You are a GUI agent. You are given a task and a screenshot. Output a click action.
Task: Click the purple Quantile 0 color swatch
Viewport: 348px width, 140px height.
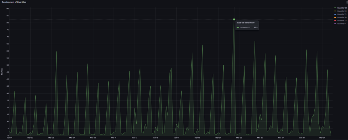point(335,23)
